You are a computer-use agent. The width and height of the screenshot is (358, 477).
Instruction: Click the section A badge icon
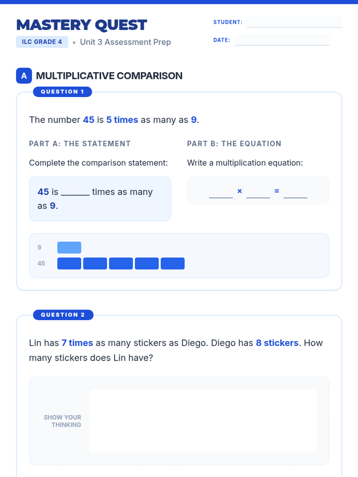(x=24, y=76)
